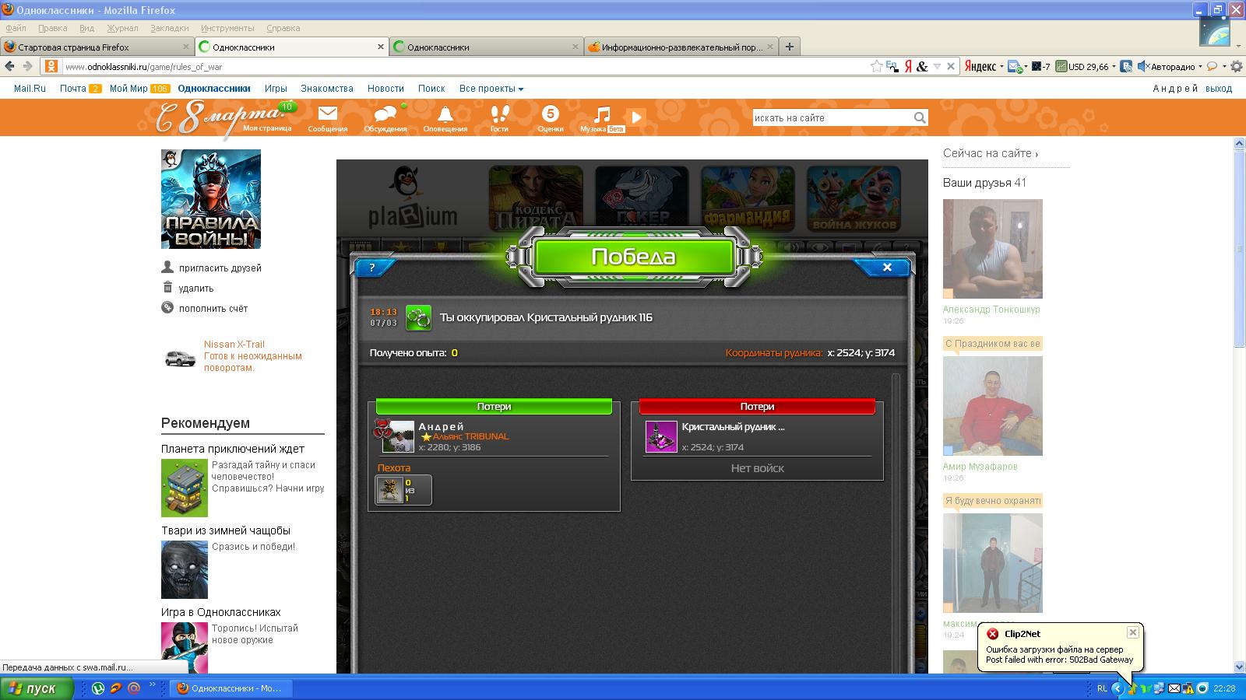Open 'Твари из зимней чащобы' recommendation
Screen dimensions: 1246x700
226,530
